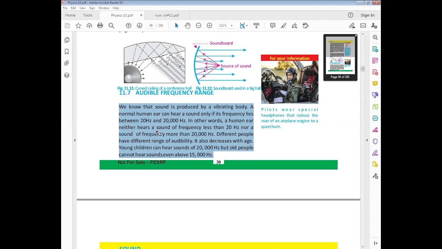Open the File menu
Viewport: 442px width, 249px height.
tap(65, 8)
